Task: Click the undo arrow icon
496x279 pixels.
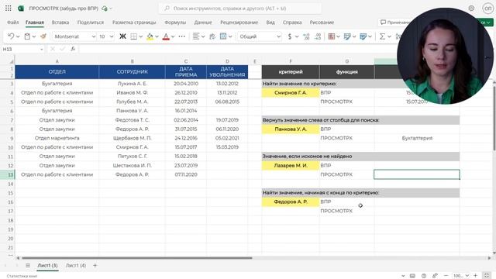Action: coord(11,36)
